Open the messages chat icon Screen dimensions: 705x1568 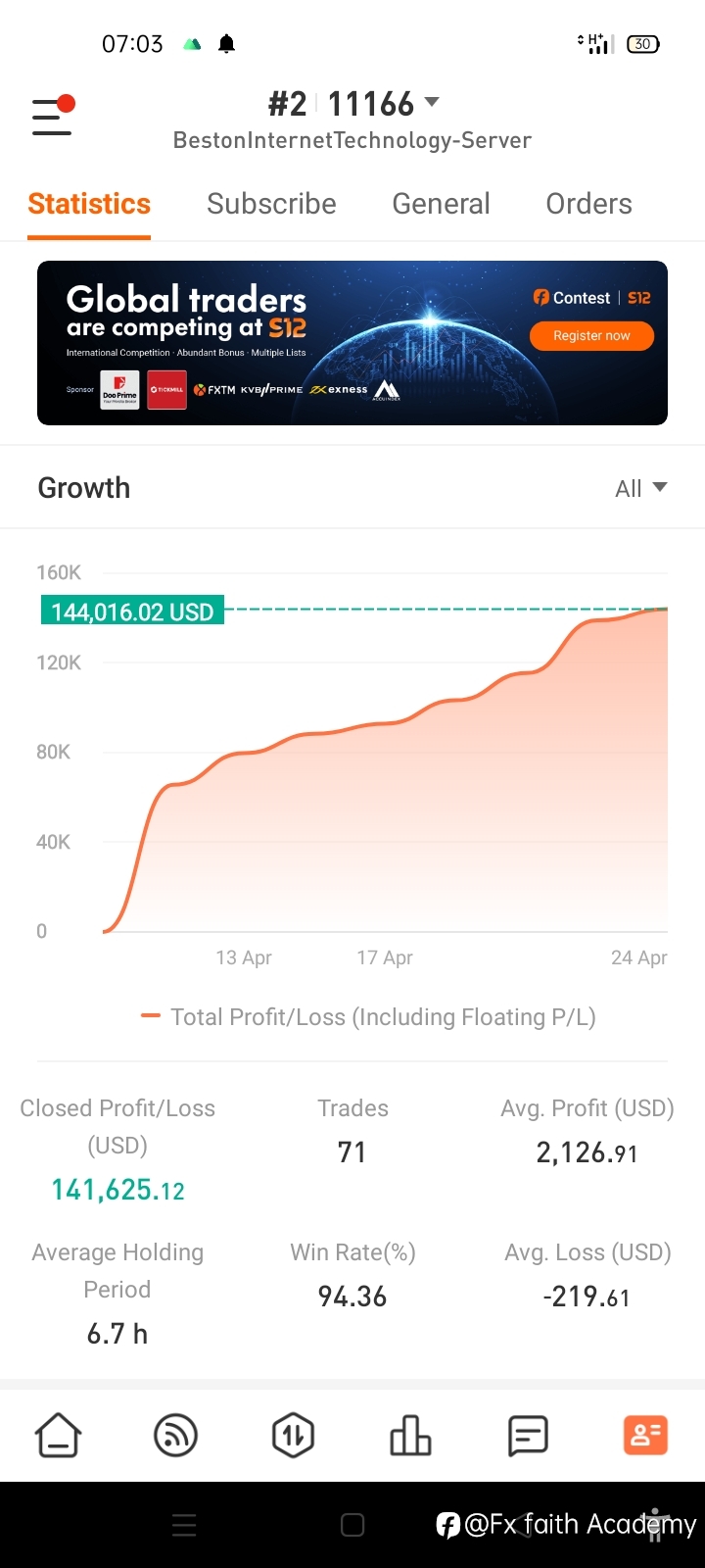point(528,1436)
